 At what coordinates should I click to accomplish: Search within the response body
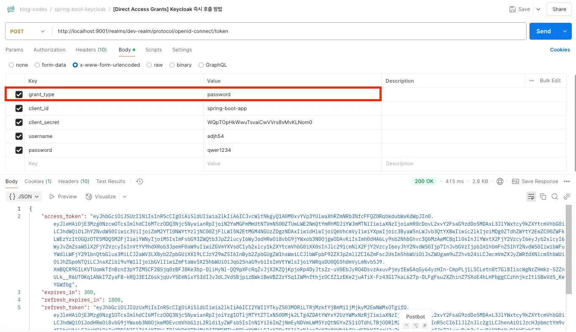(x=555, y=197)
